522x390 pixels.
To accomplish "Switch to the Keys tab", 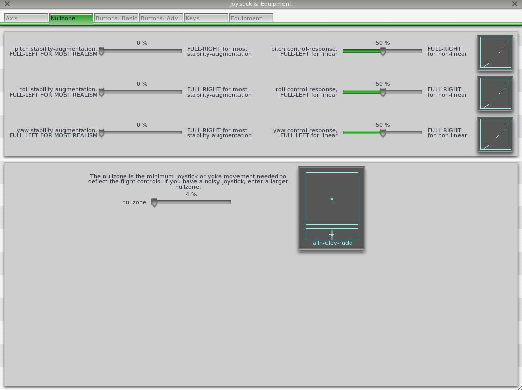I will pyautogui.click(x=206, y=18).
